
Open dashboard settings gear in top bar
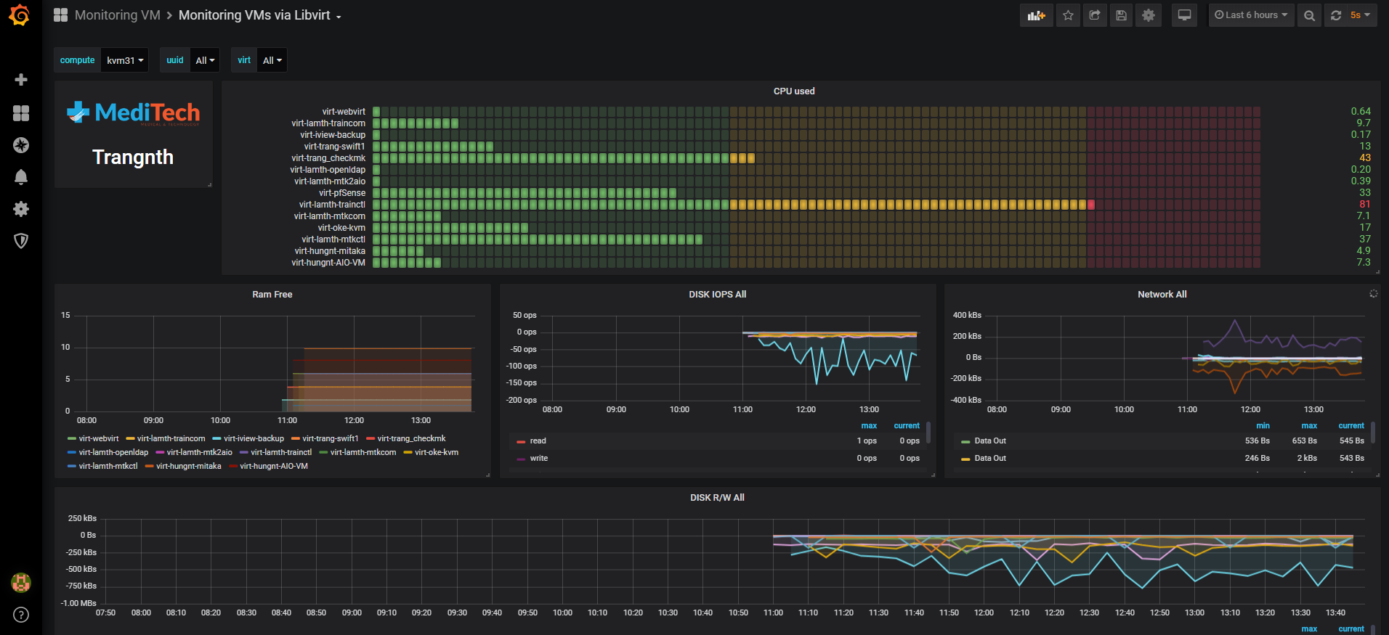(x=1149, y=15)
